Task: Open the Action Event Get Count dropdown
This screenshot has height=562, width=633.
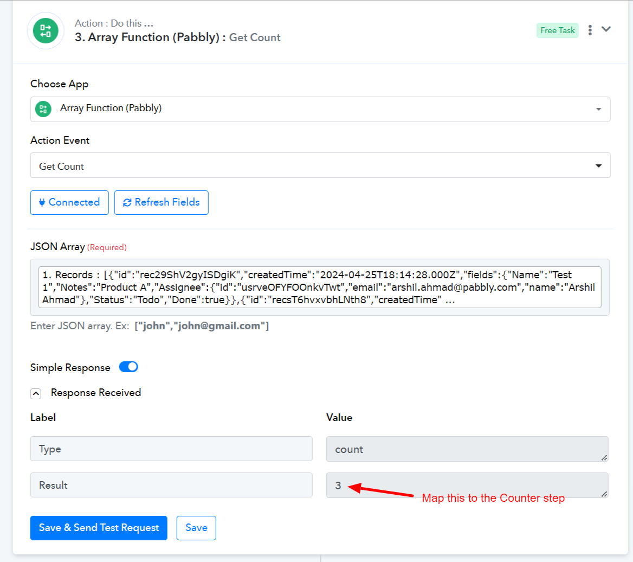Action: click(320, 165)
